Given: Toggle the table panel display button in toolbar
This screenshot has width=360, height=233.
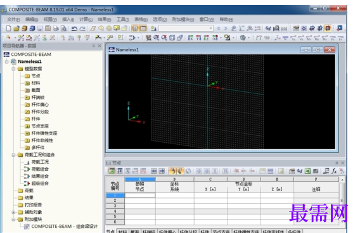Looking at the screenshot, I should click(143, 29).
